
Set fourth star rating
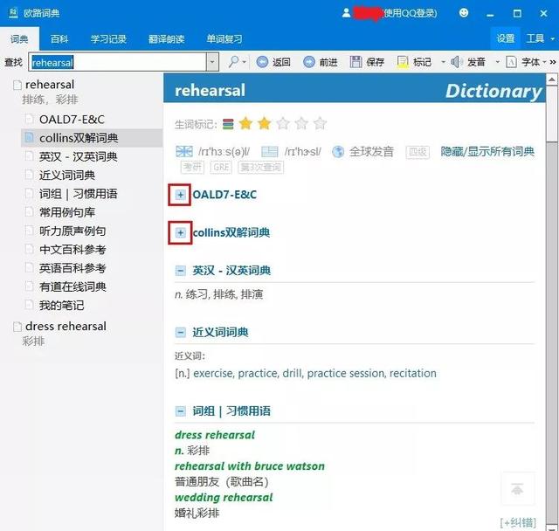pyautogui.click(x=301, y=123)
